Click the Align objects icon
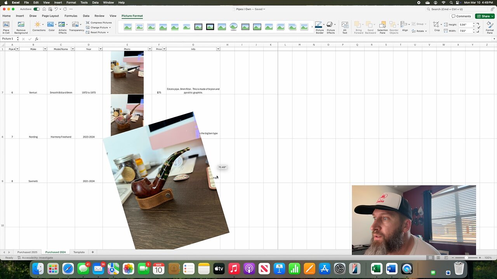The width and height of the screenshot is (497, 279). point(405,27)
